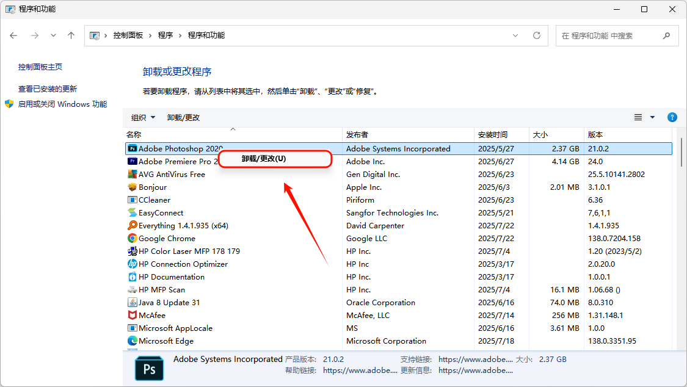Screen dimensions: 687x387
Task: Click the Java 8 Update 31 icon
Action: click(x=133, y=303)
